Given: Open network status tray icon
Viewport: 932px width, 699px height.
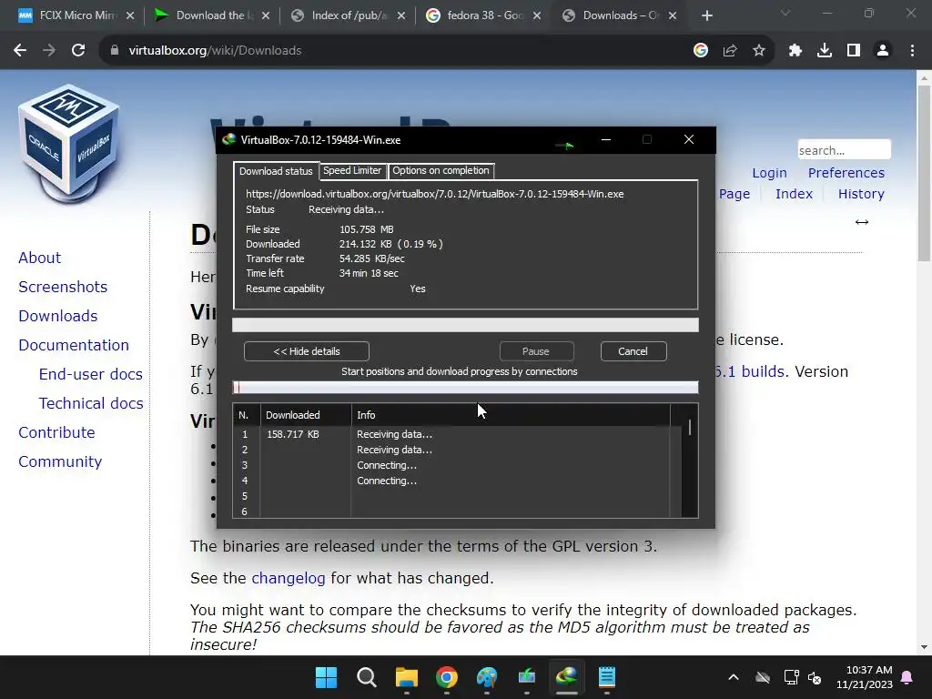Looking at the screenshot, I should [791, 677].
